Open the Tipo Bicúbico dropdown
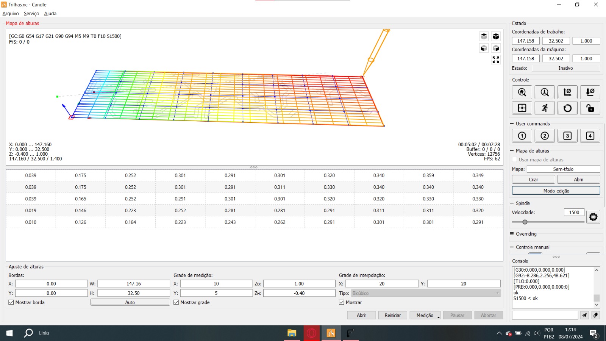This screenshot has height=341, width=606. (x=426, y=293)
